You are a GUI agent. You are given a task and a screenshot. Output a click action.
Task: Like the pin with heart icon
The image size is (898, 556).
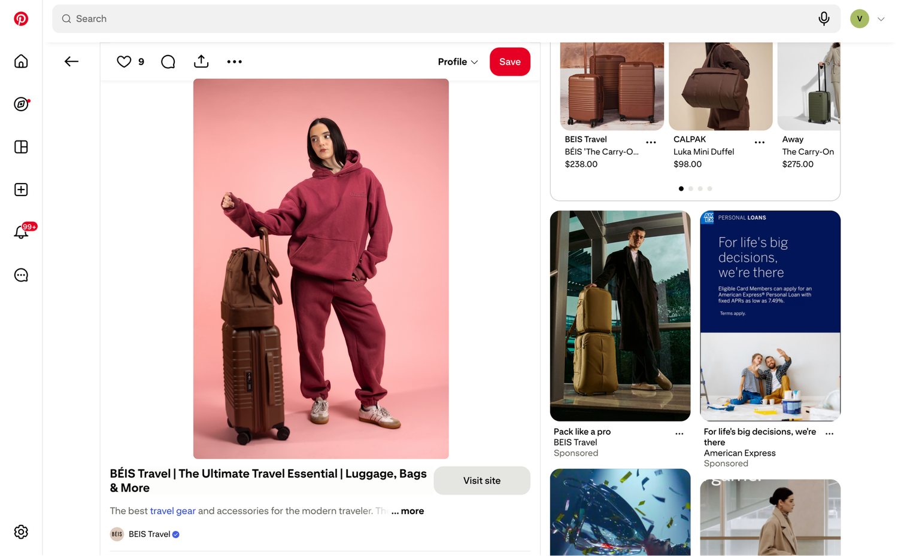point(124,62)
